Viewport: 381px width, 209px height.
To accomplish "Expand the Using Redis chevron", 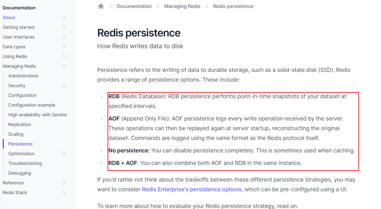I will (x=64, y=56).
